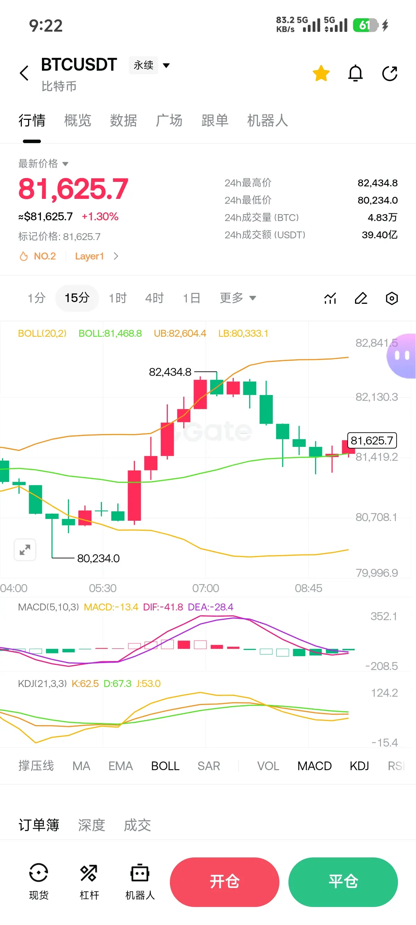Expand the 最新价格 price type dropdown

(43, 164)
